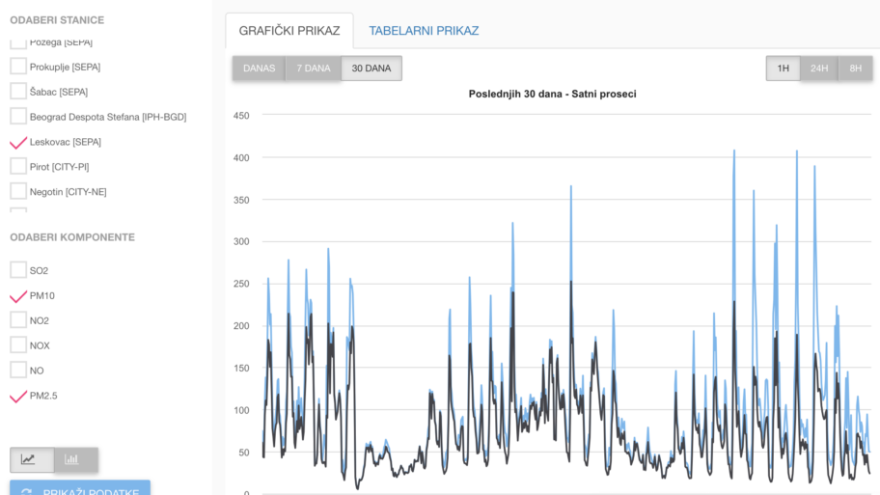Click the highest PM10 peak on chart
This screenshot has width=880, height=495.
[x=734, y=151]
